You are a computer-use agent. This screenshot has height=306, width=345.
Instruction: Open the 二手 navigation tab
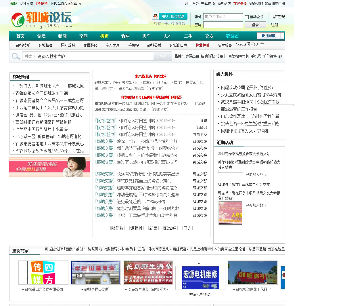click(188, 36)
